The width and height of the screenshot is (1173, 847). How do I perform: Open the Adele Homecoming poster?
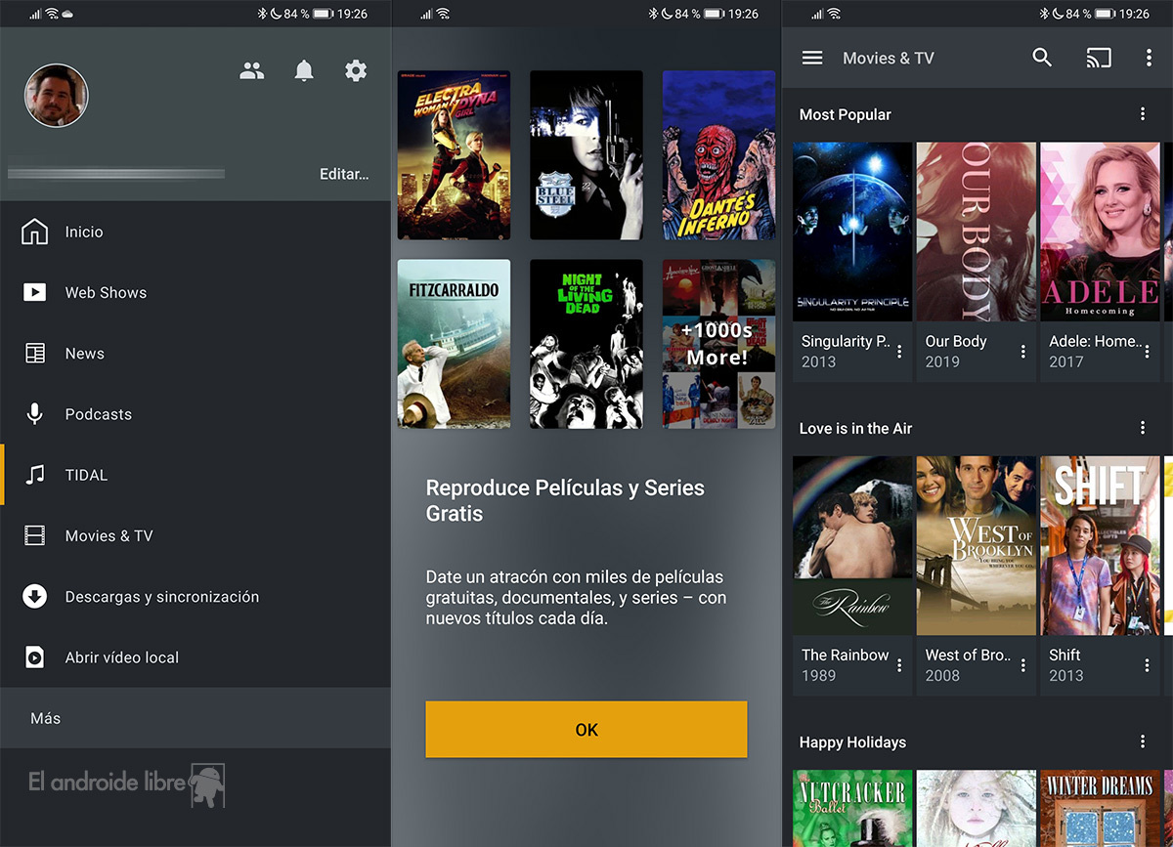tap(1099, 232)
